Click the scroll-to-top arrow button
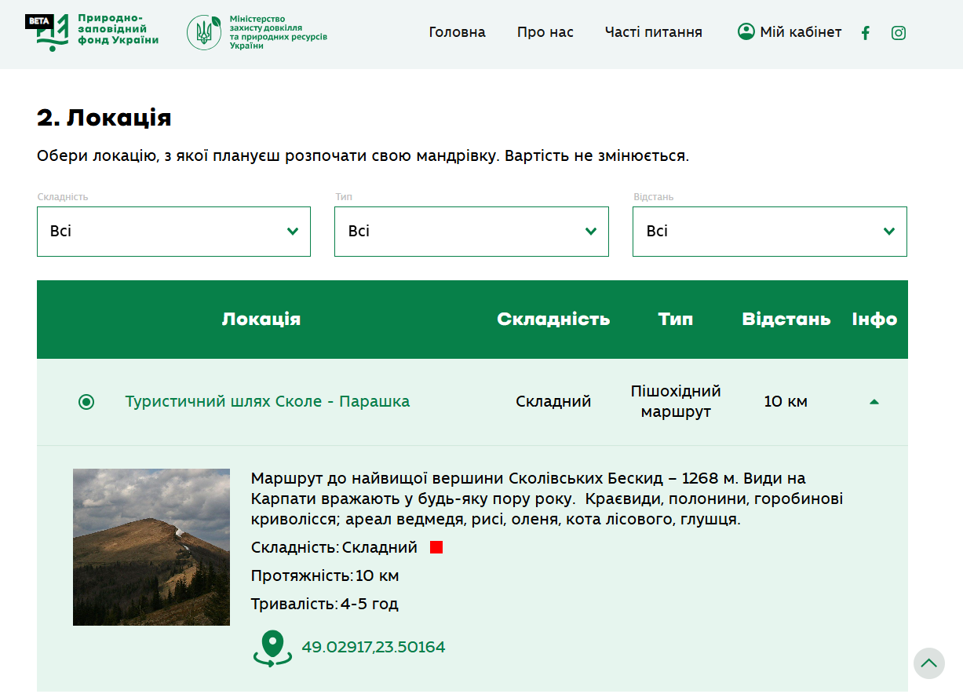Viewport: 963px width, 694px height. (x=928, y=663)
